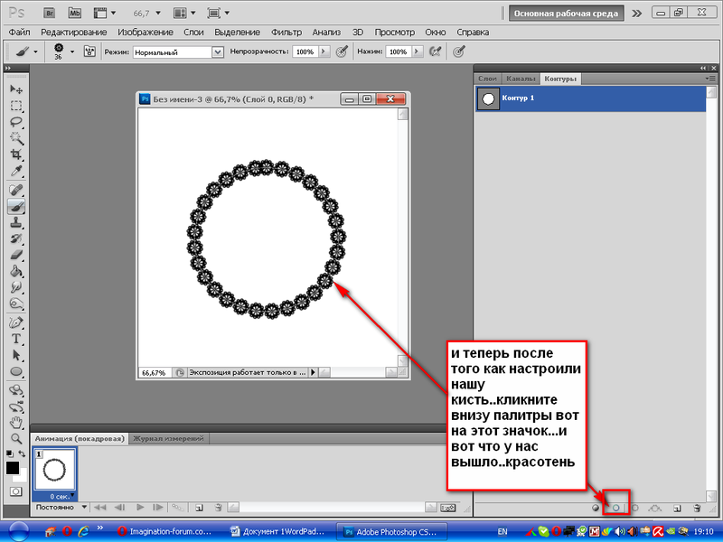723x542 pixels.
Task: Select the Horizontal Type tool
Action: pyautogui.click(x=16, y=339)
